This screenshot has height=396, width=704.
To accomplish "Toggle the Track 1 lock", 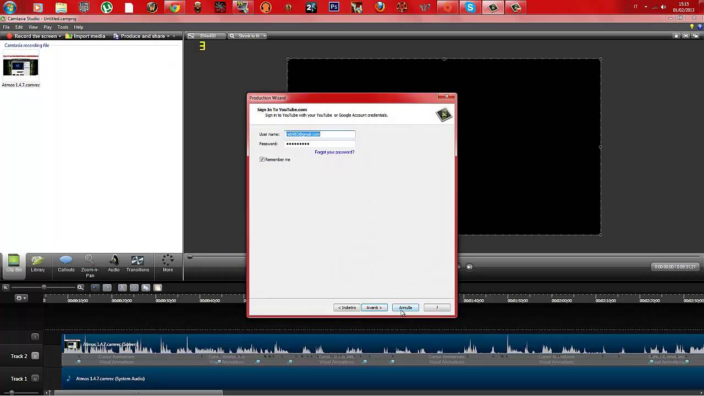I will tap(35, 378).
